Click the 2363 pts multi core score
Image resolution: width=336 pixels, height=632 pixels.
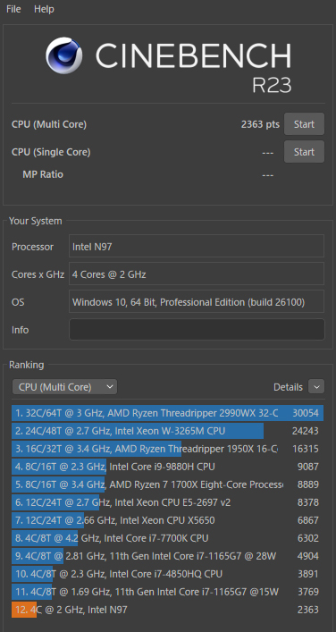pos(260,124)
